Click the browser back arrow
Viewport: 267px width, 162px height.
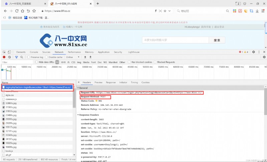point(5,11)
